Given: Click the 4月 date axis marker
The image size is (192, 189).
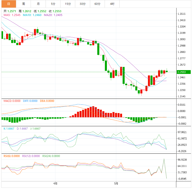Looking at the screenshot, I should pyautogui.click(x=55, y=184).
